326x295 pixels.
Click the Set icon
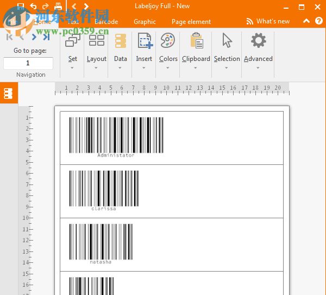[x=73, y=40]
